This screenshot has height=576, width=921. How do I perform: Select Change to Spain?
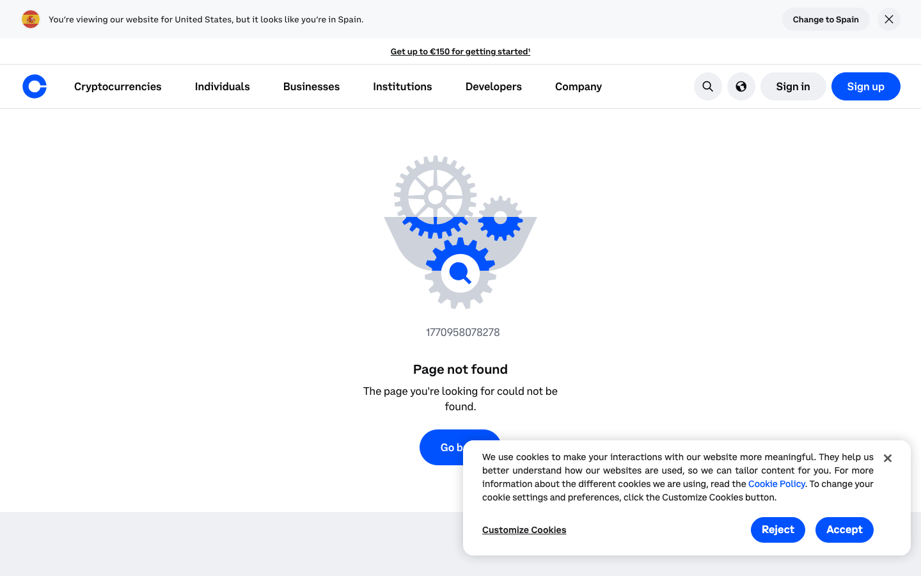click(825, 19)
